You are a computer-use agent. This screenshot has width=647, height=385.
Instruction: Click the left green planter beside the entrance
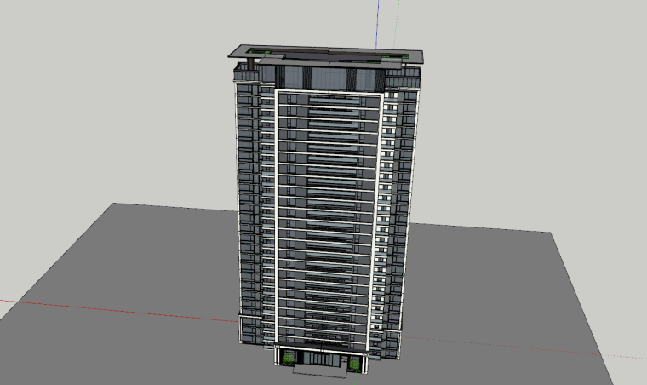289,359
